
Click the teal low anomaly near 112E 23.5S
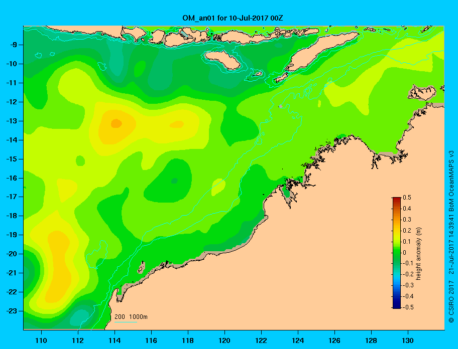(x=79, y=318)
